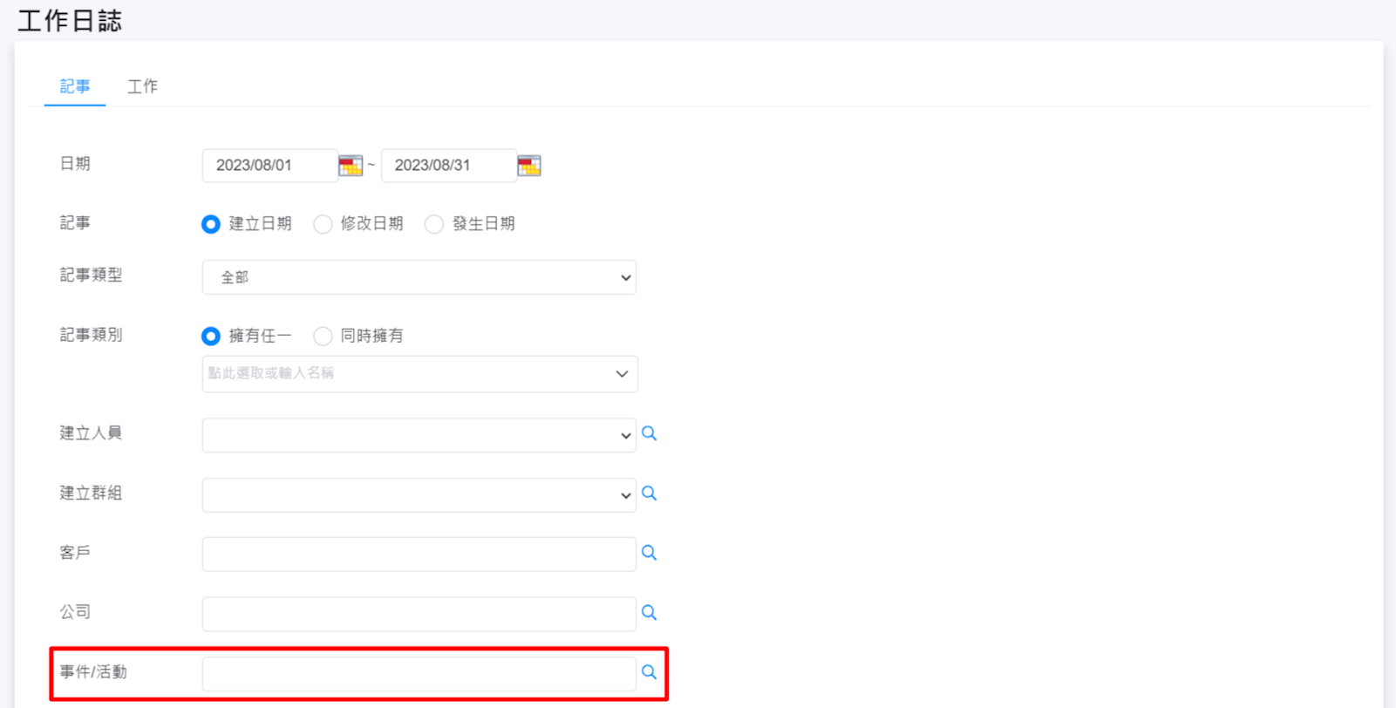Select the 建立日期 radio button
The height and width of the screenshot is (708, 1396).
coord(211,224)
